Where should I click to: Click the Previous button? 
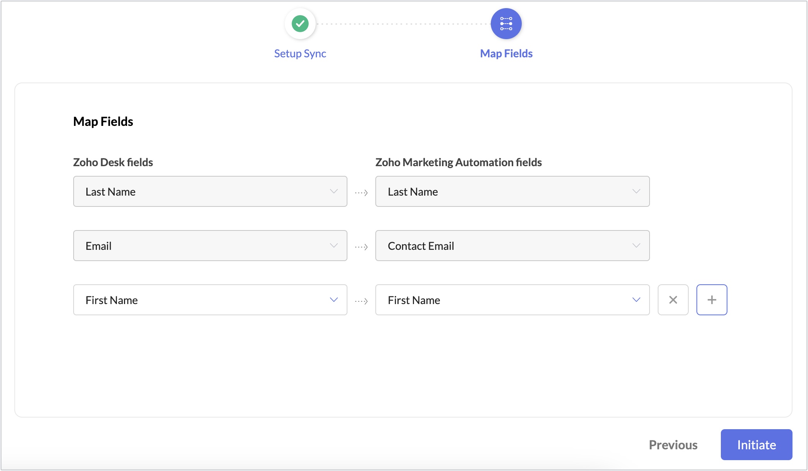(x=673, y=445)
